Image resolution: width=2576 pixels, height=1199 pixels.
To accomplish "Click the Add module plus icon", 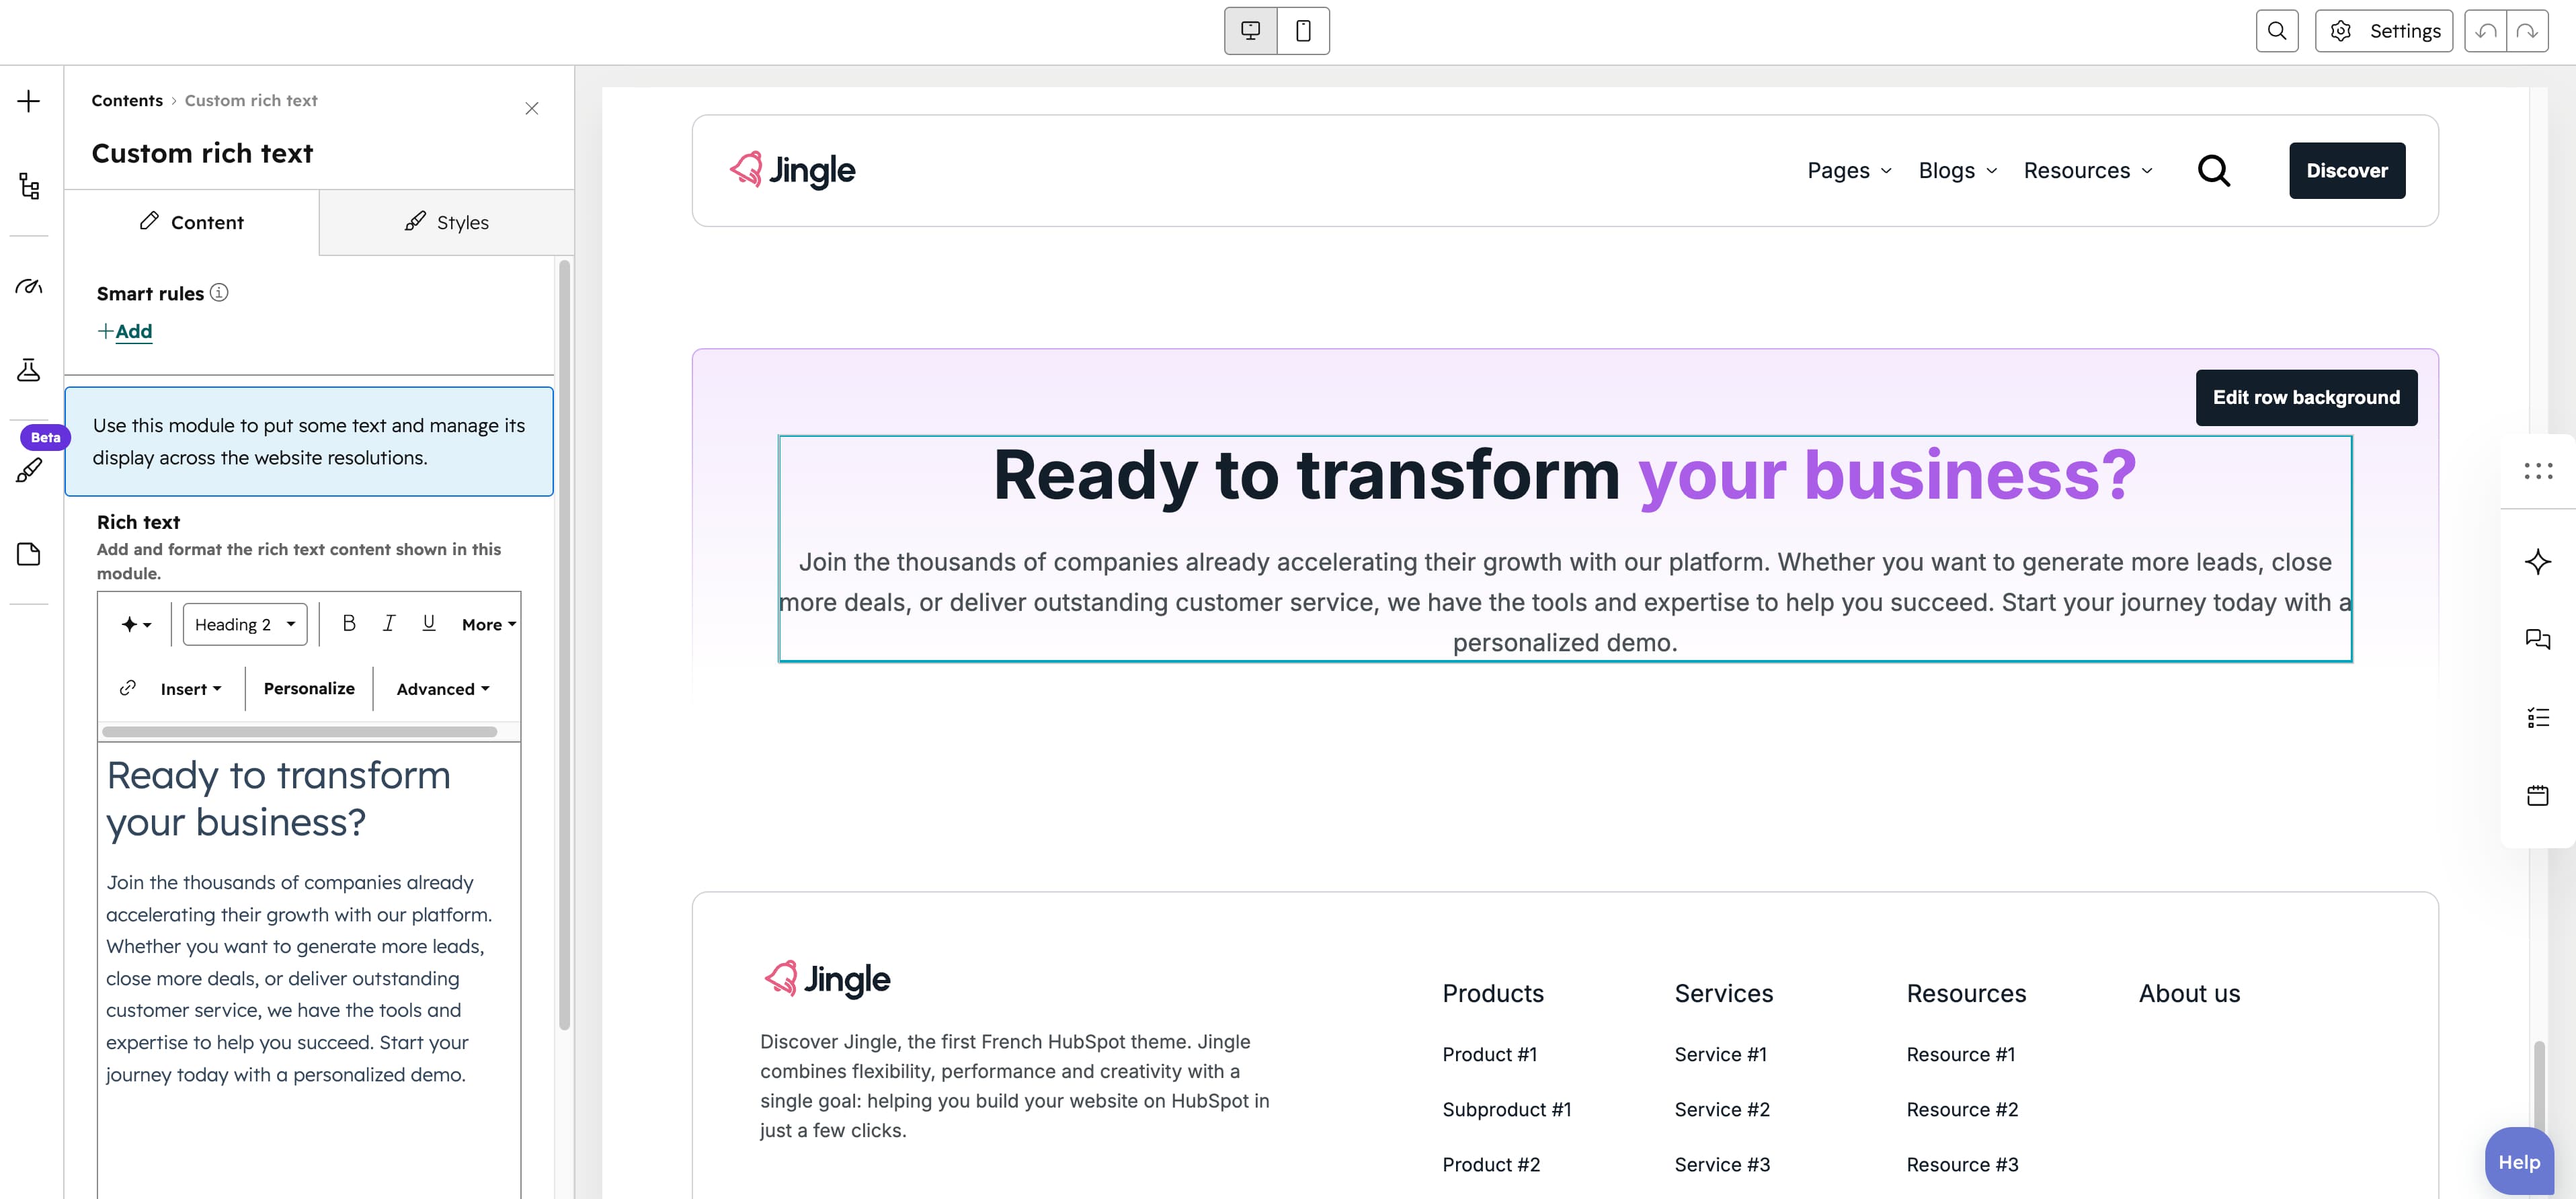I will coord(29,101).
